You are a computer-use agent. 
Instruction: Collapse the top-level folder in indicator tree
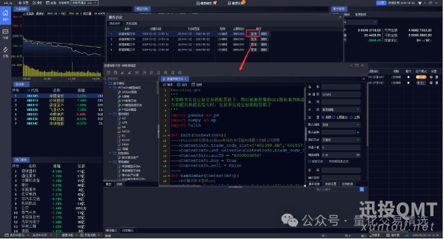point(105,84)
